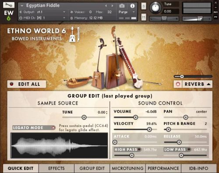Click the ATTACK slider handle
This screenshot has height=173, width=219.
[x=115, y=142]
